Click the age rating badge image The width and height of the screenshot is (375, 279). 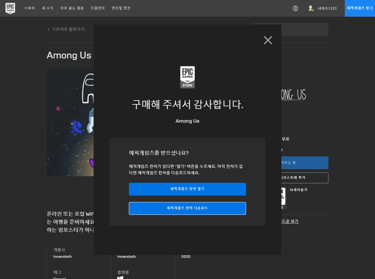pos(283,198)
